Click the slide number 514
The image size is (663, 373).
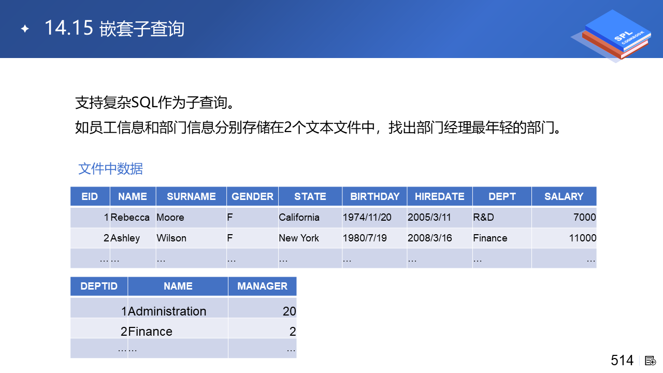622,361
